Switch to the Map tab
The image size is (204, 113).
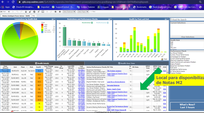[x=34, y=16]
